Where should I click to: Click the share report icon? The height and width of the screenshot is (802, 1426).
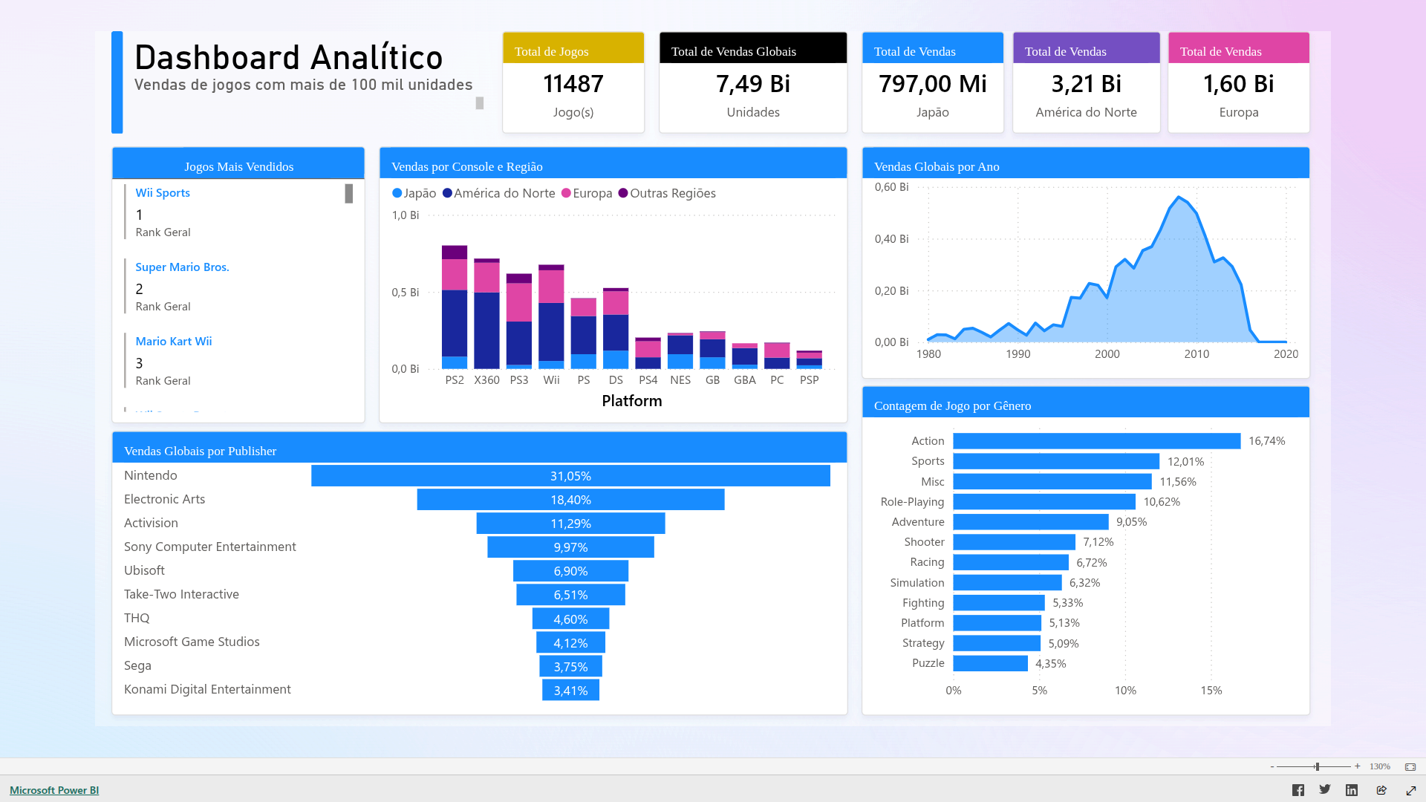[x=1381, y=790]
